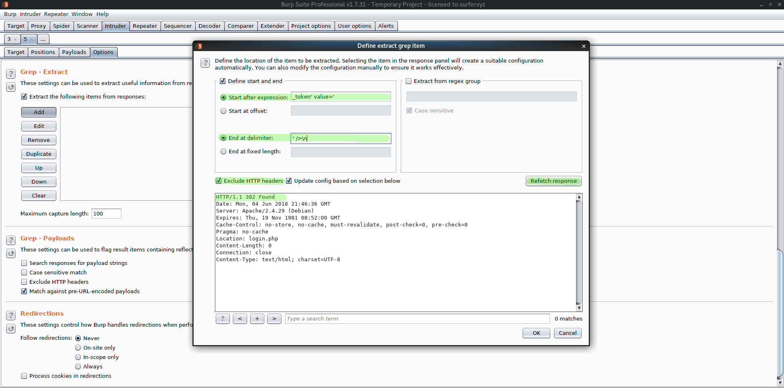Viewport: 784px width, 388px height.
Task: Enable Search responses for payload strings
Action: coord(24,263)
